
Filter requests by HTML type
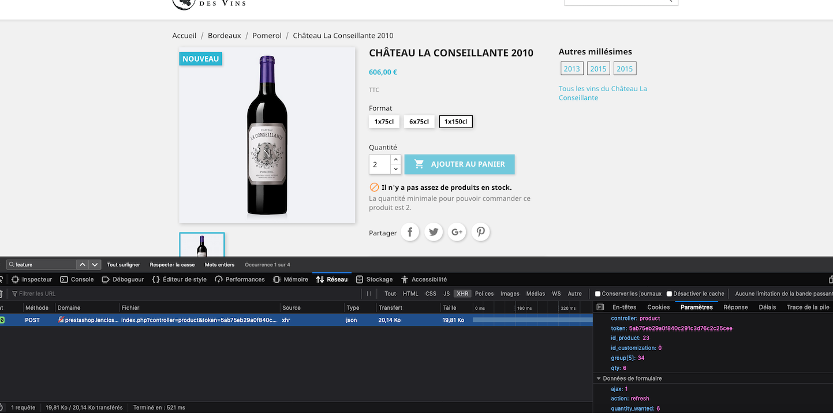click(410, 294)
